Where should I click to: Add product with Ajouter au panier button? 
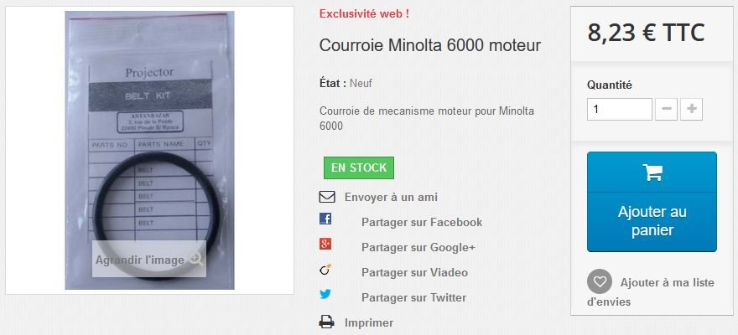pos(652,202)
